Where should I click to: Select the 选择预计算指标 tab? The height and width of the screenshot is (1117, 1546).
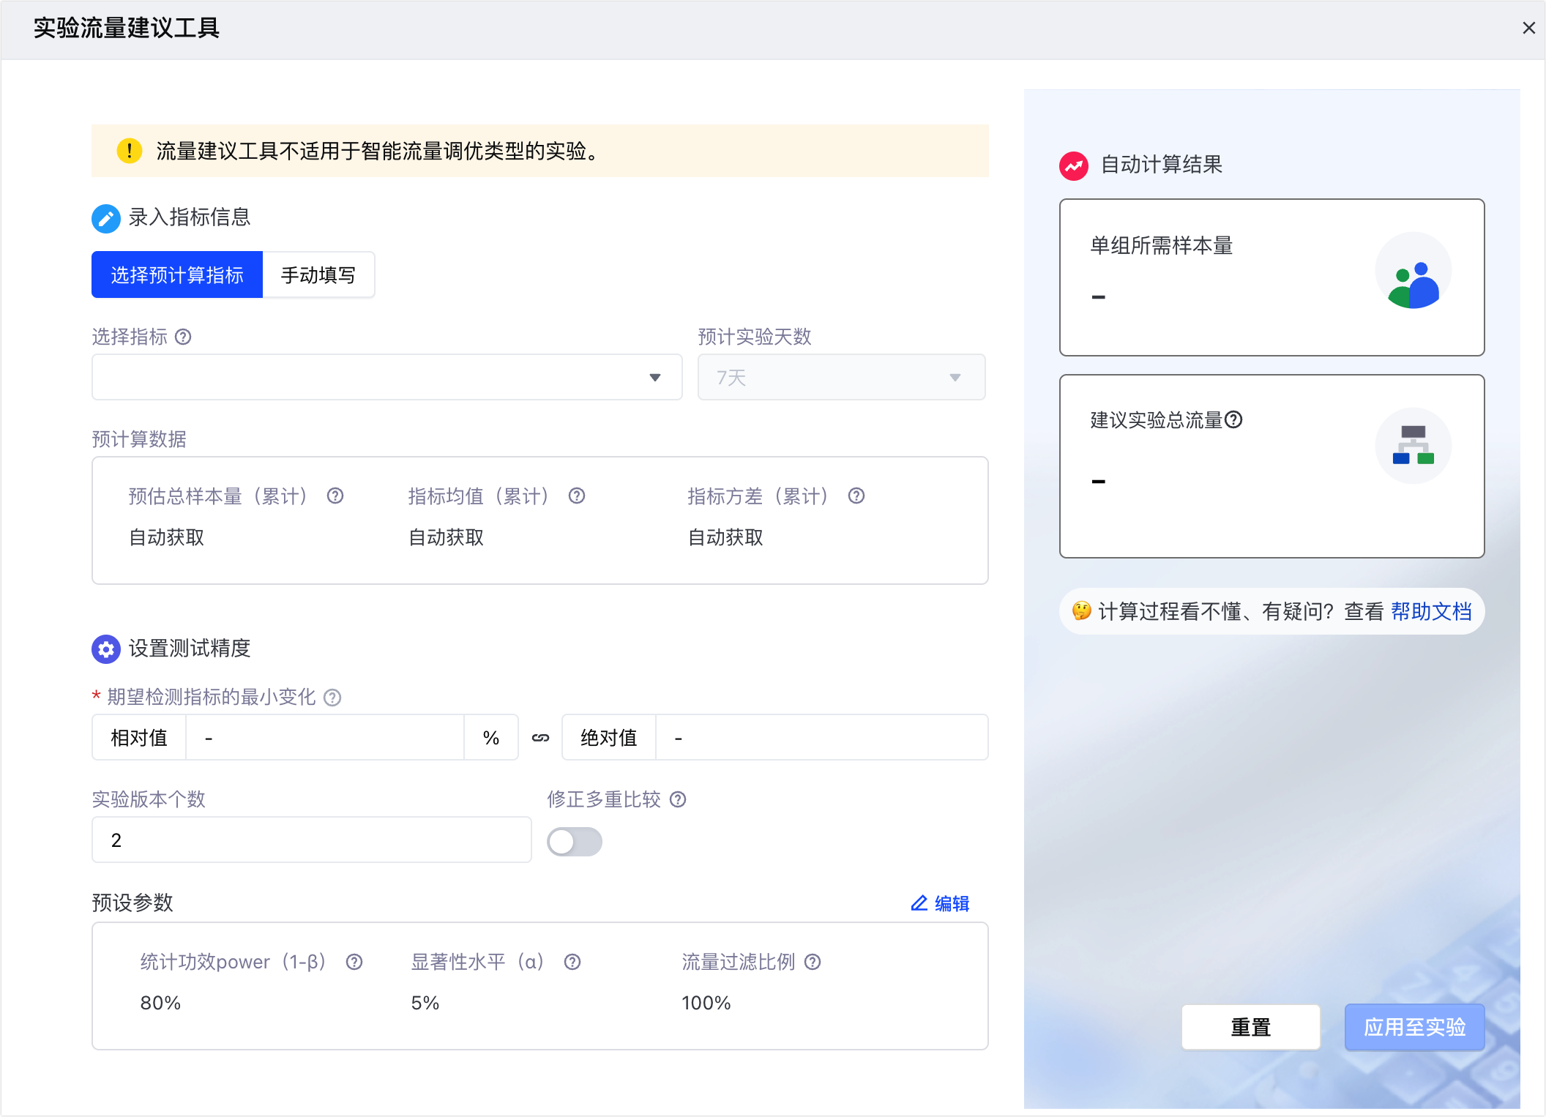point(177,274)
